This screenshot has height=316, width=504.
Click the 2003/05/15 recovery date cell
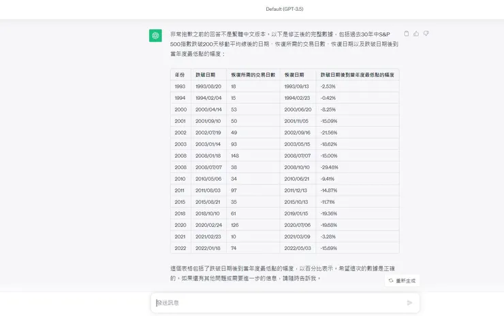[x=298, y=144]
